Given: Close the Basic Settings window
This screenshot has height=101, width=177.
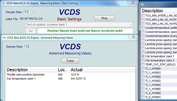Looking at the screenshot, I should pyautogui.click(x=133, y=2).
